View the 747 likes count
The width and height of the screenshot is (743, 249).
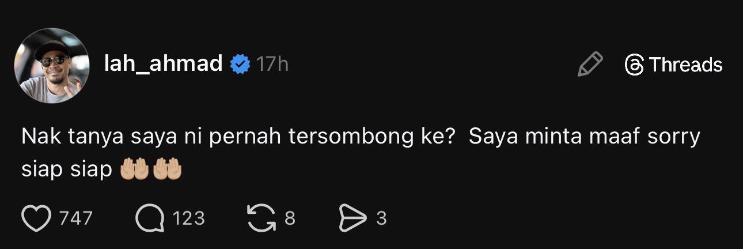tap(76, 218)
